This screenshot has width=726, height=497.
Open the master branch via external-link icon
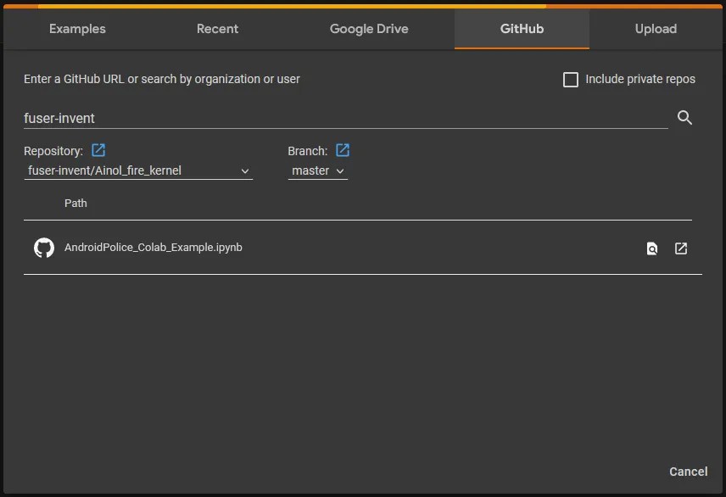pyautogui.click(x=342, y=149)
